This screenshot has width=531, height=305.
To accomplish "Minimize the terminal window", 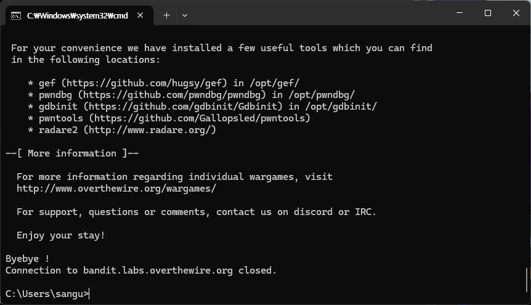I will pos(460,13).
